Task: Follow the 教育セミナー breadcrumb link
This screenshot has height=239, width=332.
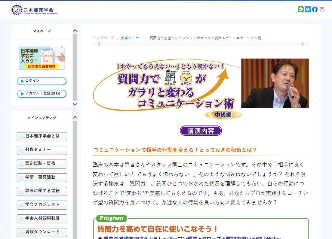Action: (x=132, y=38)
